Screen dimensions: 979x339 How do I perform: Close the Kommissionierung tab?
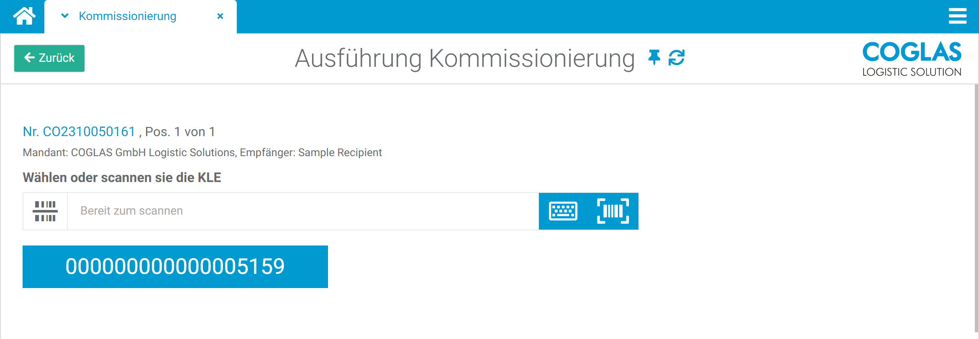tap(220, 16)
